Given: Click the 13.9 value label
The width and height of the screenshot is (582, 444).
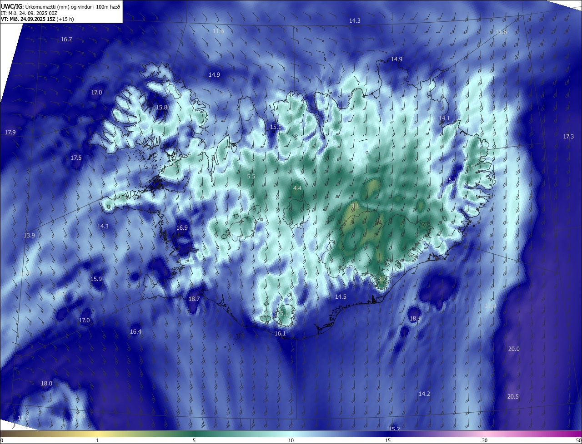Looking at the screenshot, I should (29, 236).
